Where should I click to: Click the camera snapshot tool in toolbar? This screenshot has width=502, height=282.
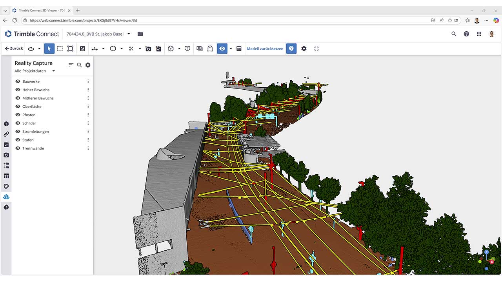pyautogui.click(x=148, y=49)
